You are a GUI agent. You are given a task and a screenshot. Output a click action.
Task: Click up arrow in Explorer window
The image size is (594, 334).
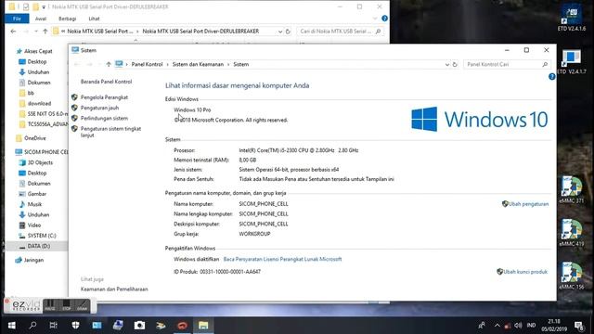45,31
